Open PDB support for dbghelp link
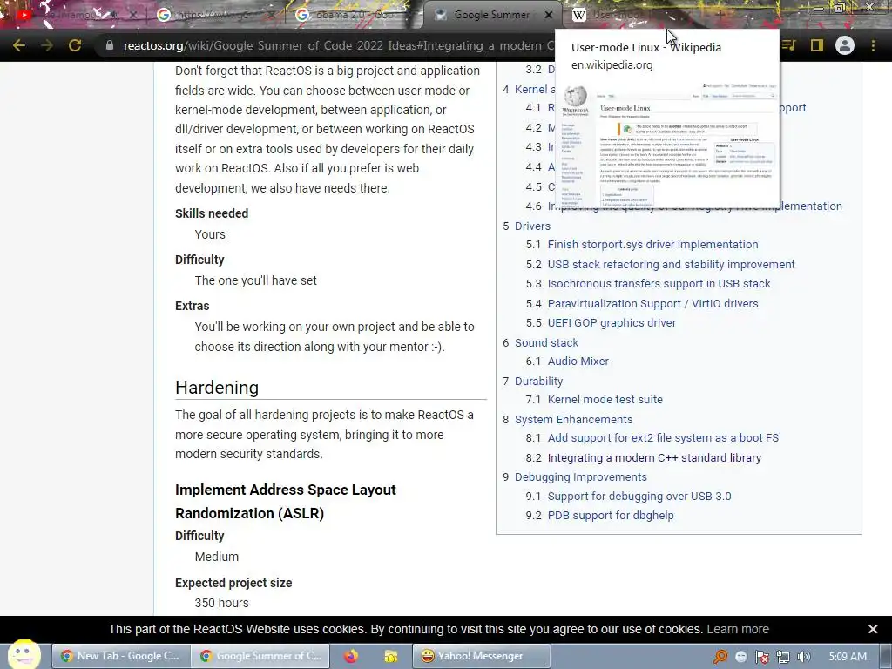The width and height of the screenshot is (892, 669). [x=611, y=516]
